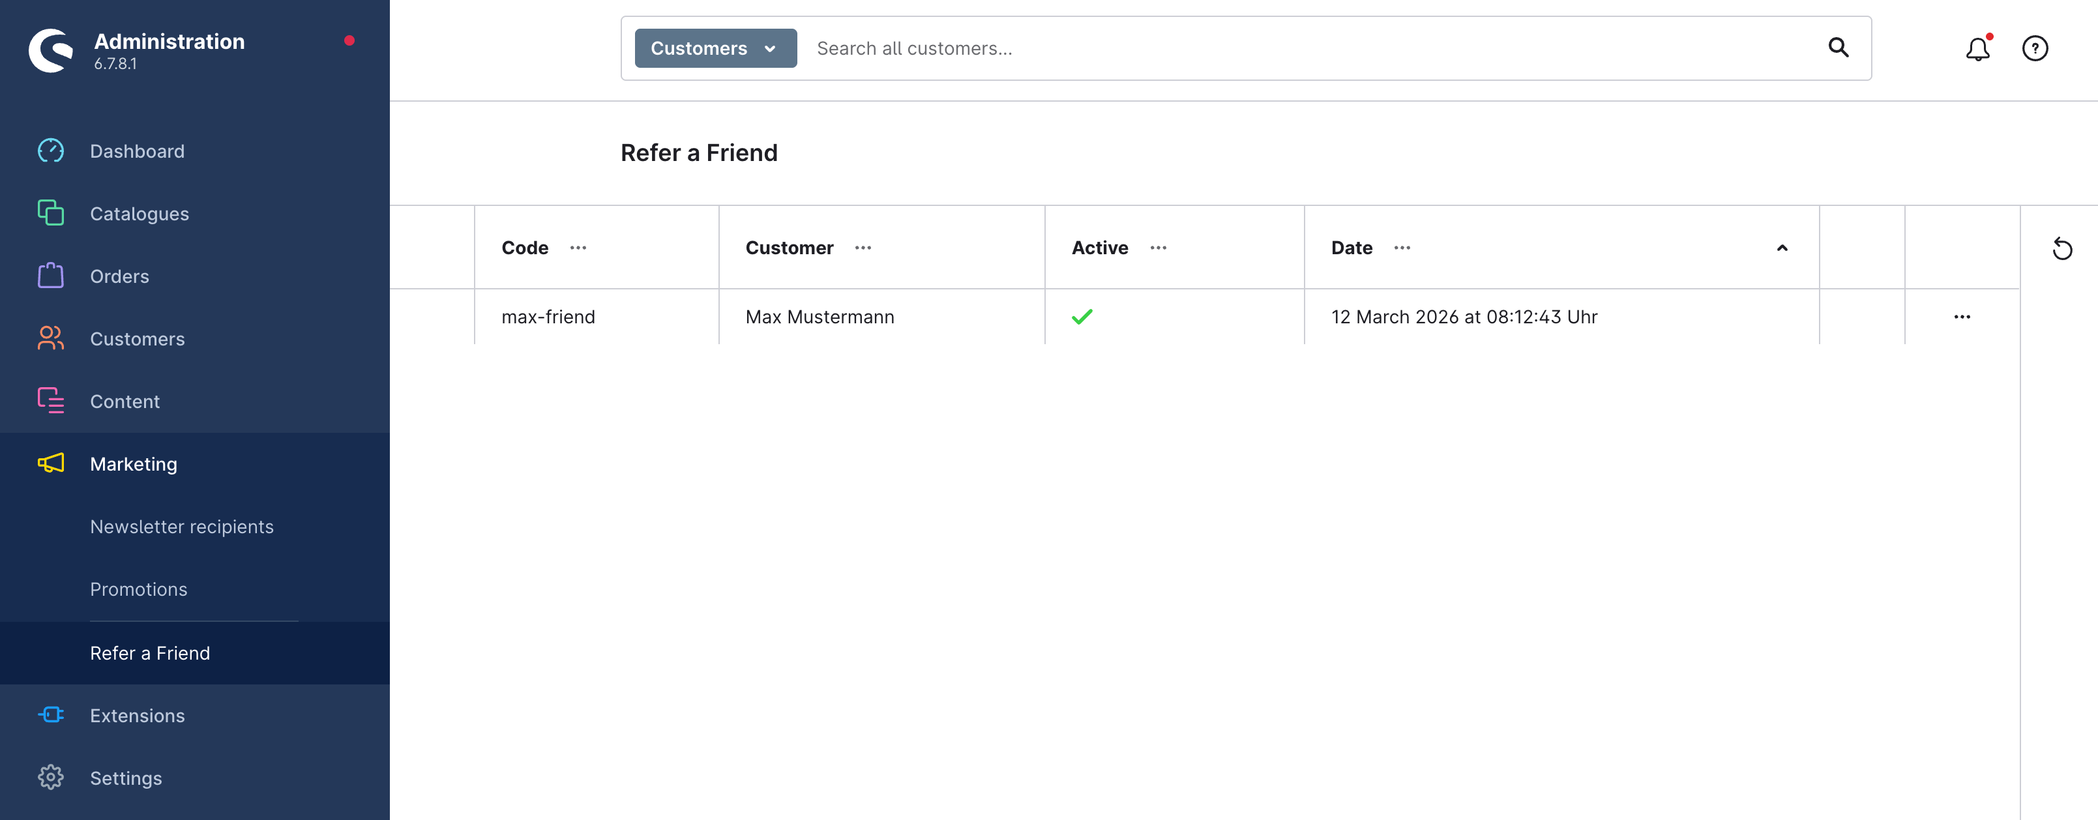Click the search magnifier icon

pos(1838,48)
